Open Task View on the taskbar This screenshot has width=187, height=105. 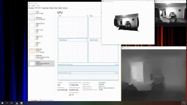point(12,103)
